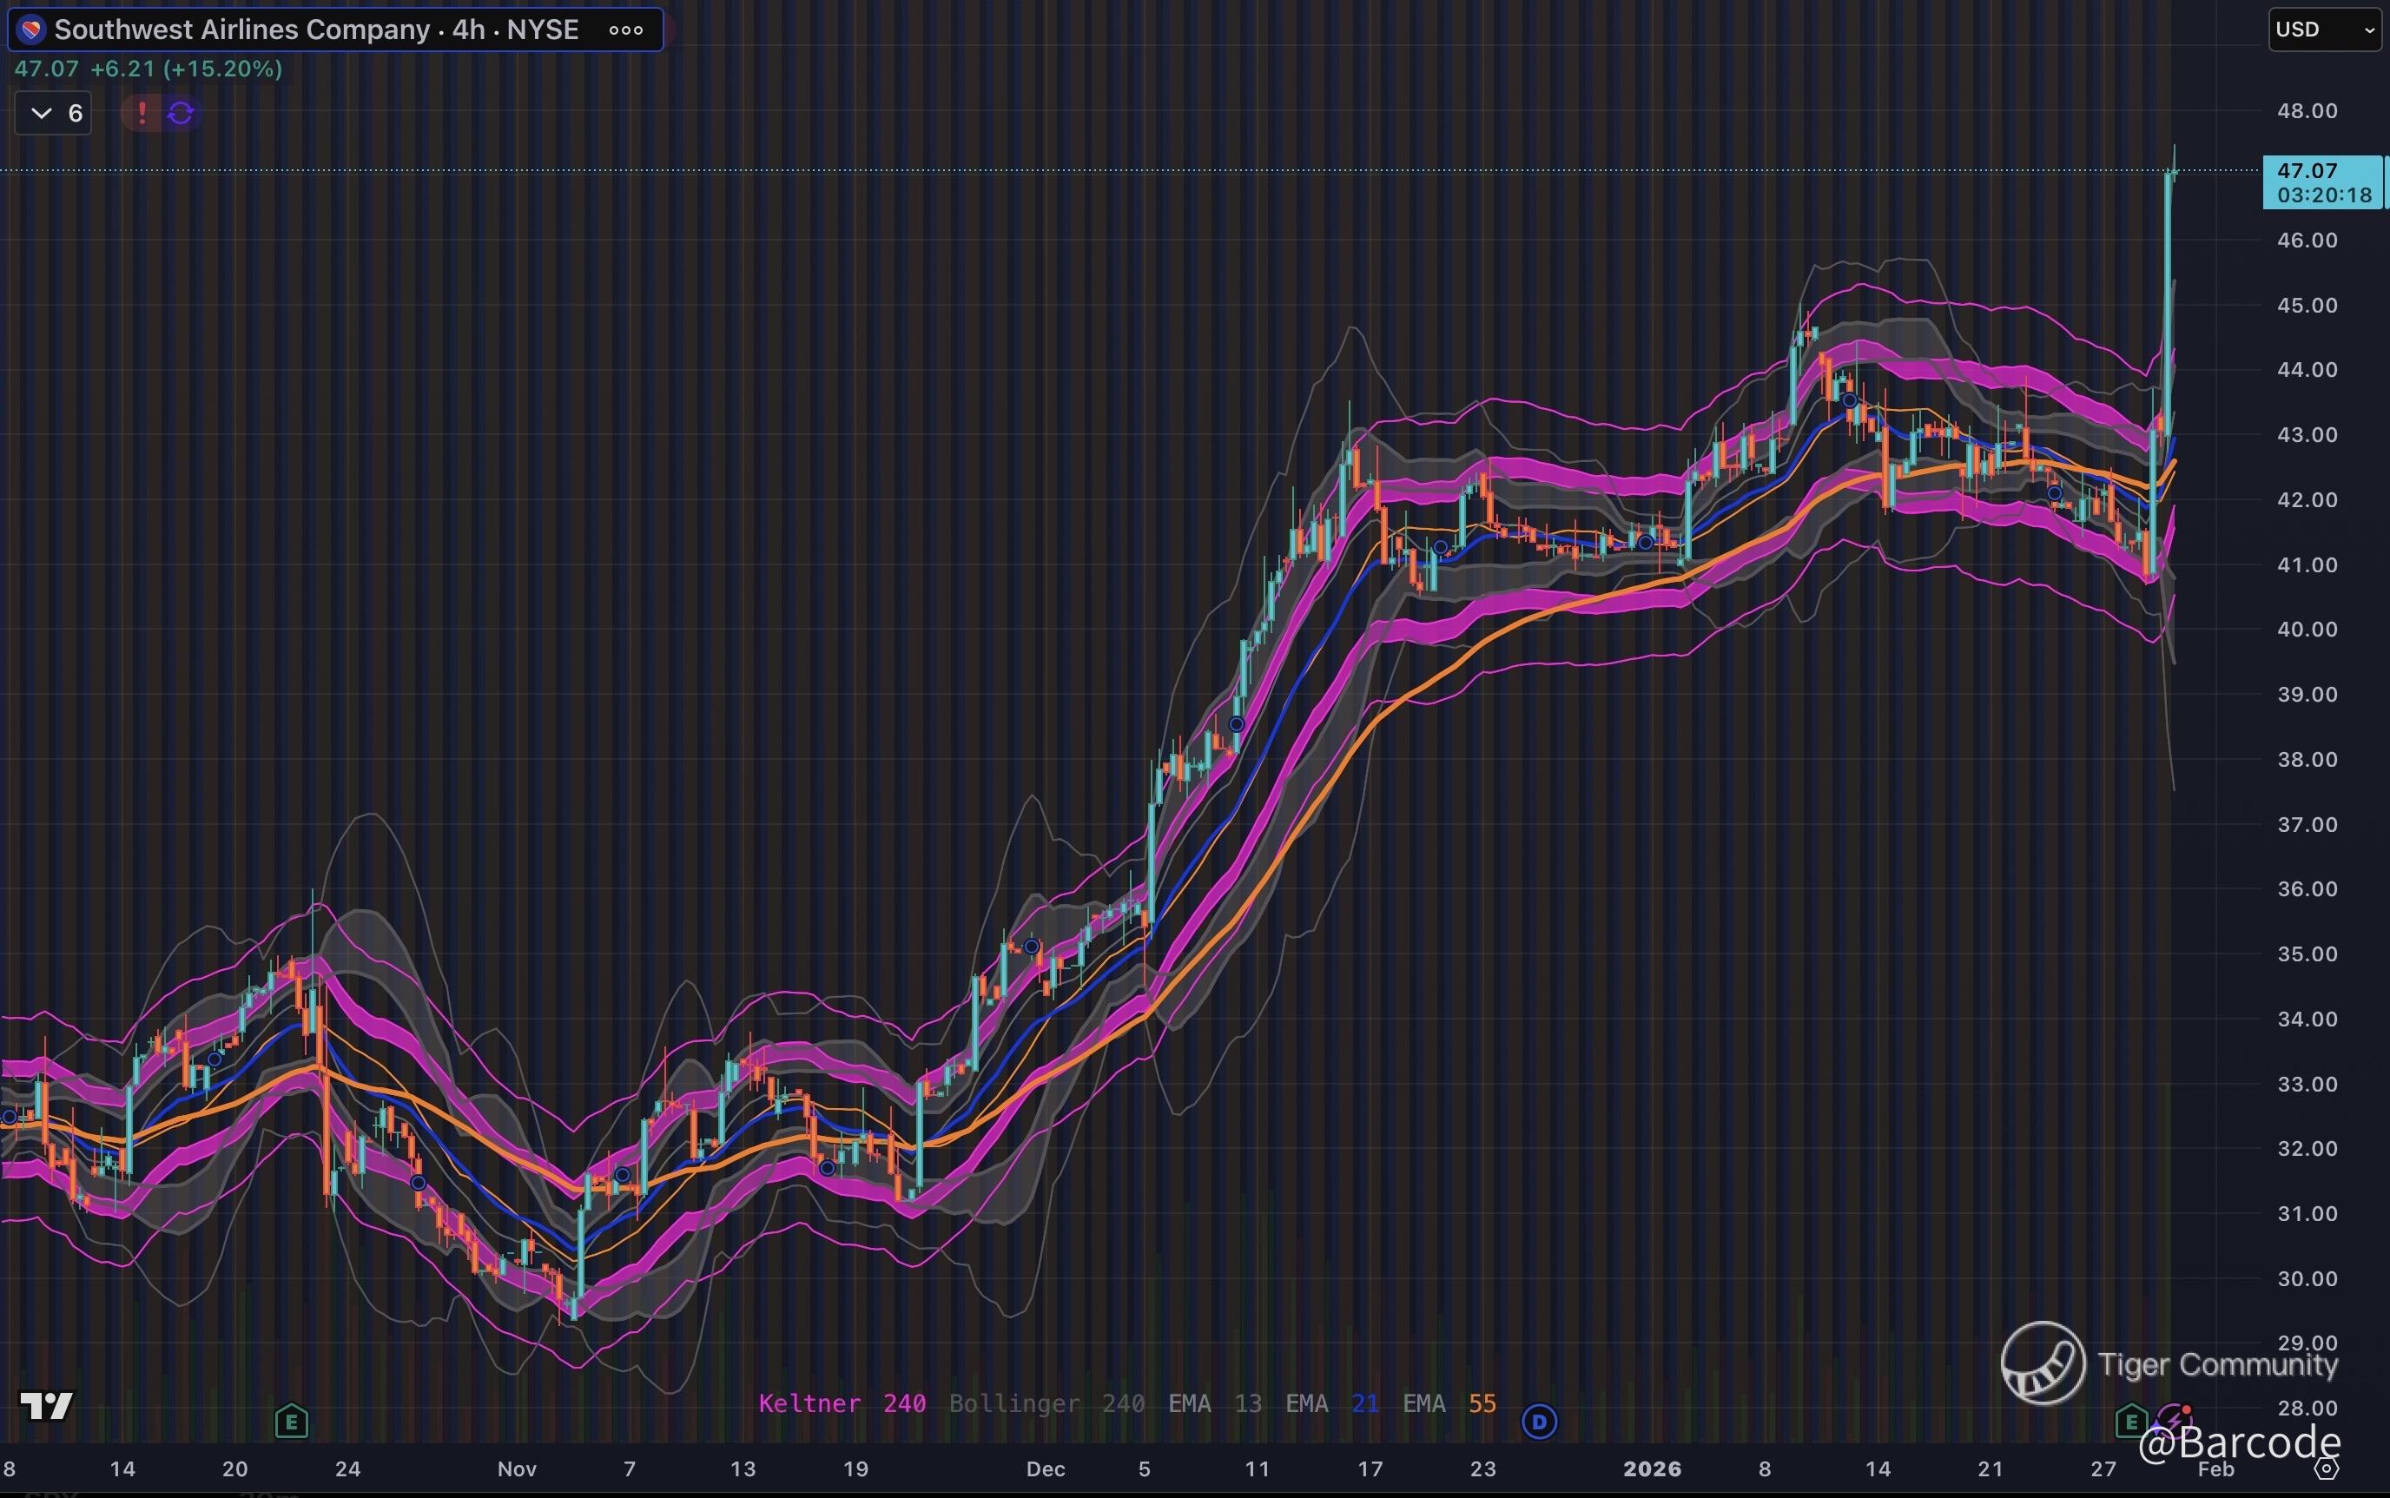This screenshot has width=2390, height=1498.
Task: Open the three-dots symbol options menu
Action: [x=625, y=30]
